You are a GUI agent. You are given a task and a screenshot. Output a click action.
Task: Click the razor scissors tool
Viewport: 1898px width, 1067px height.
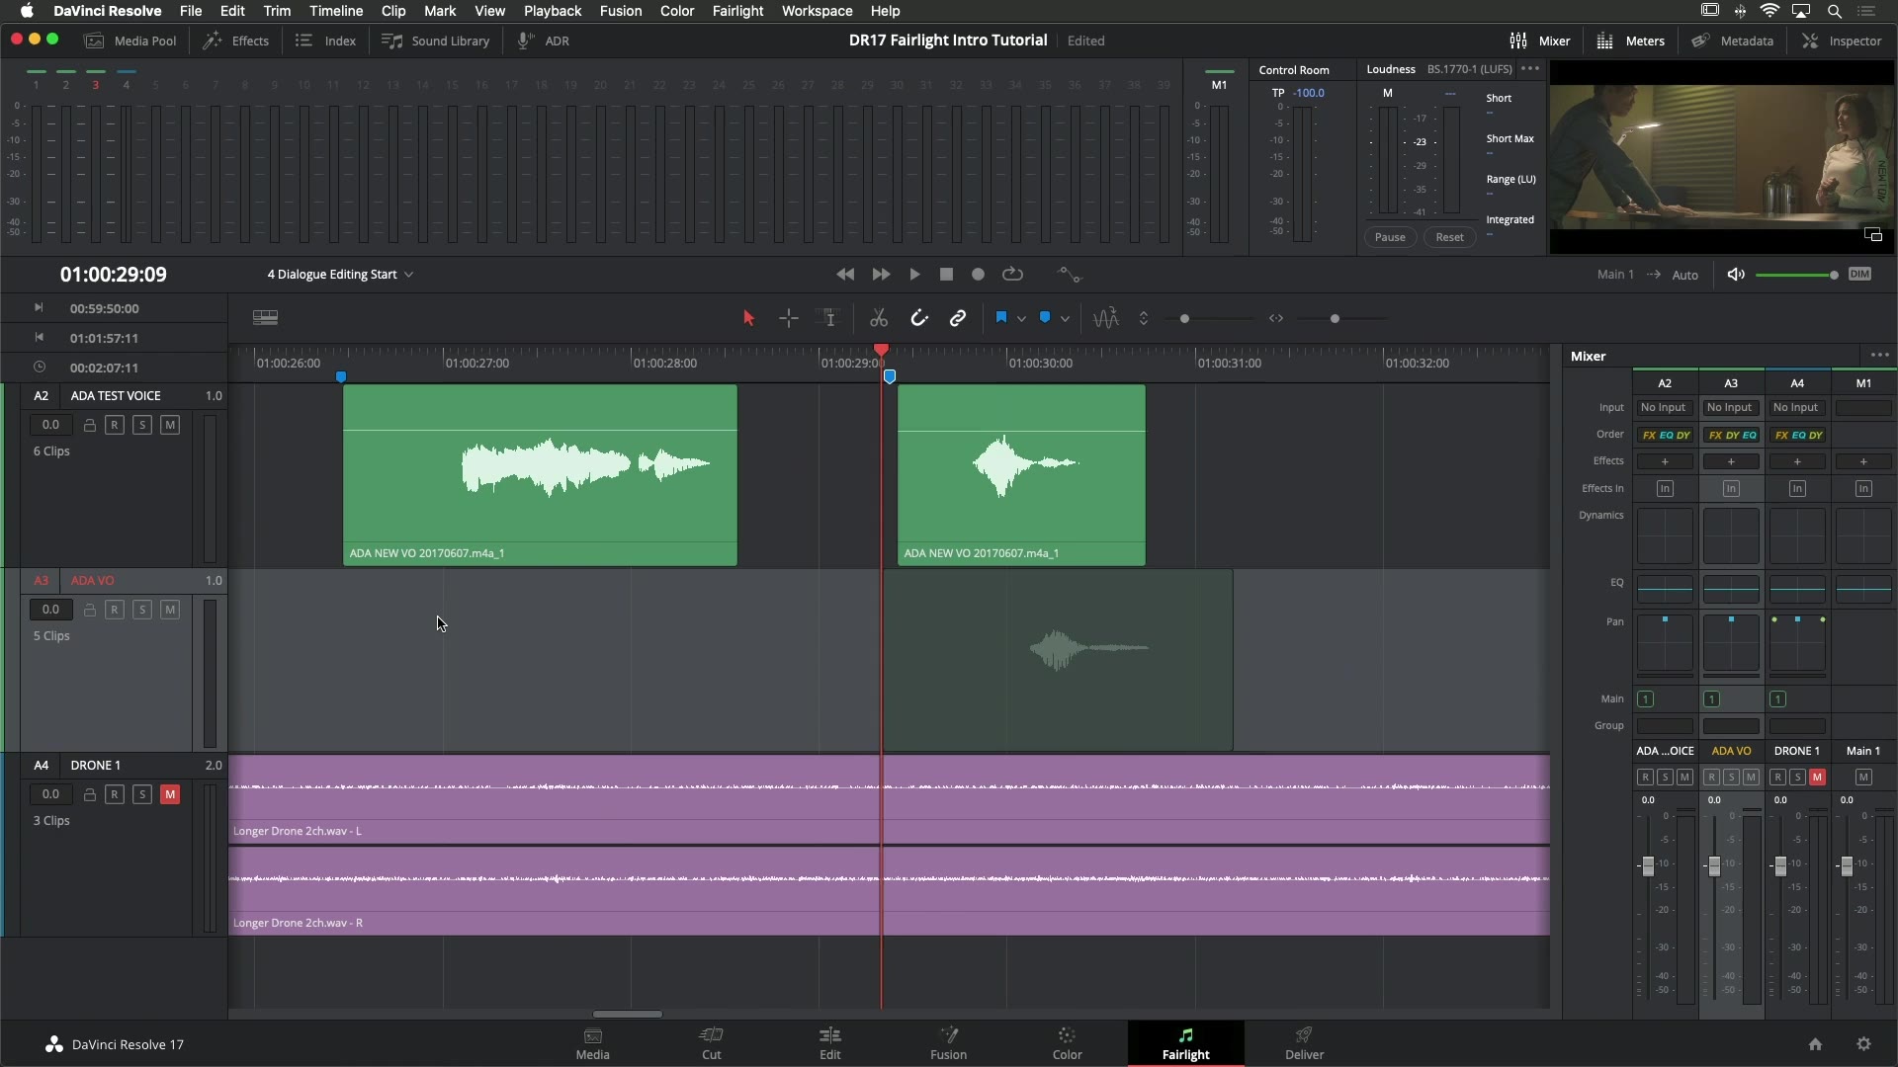point(879,318)
